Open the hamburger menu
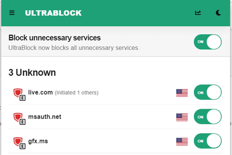Viewport: 232px width, 155px height. (12, 13)
